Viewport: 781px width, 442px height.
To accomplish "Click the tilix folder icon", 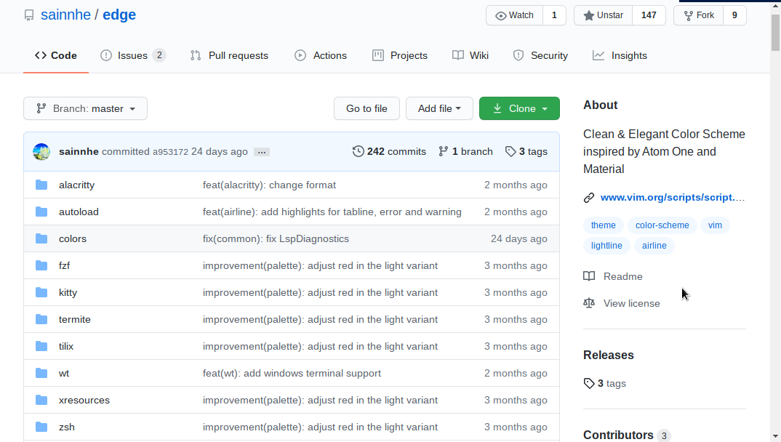I will (x=41, y=347).
